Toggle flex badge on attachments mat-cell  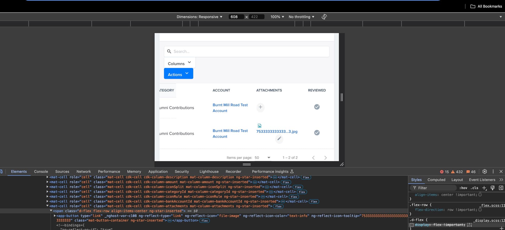click(x=279, y=206)
